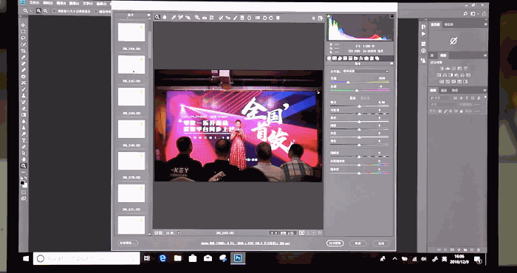Select the Hand tool in Camera Raw toolbar
Screen dimensions: 517x273
(164, 18)
